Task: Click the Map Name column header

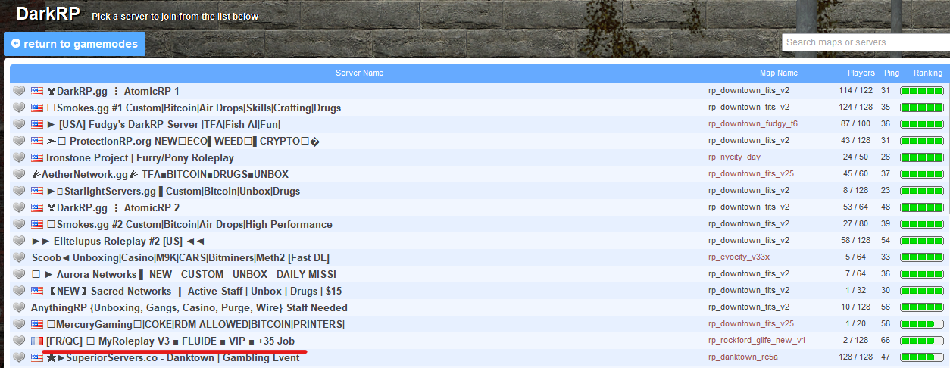Action: click(778, 73)
